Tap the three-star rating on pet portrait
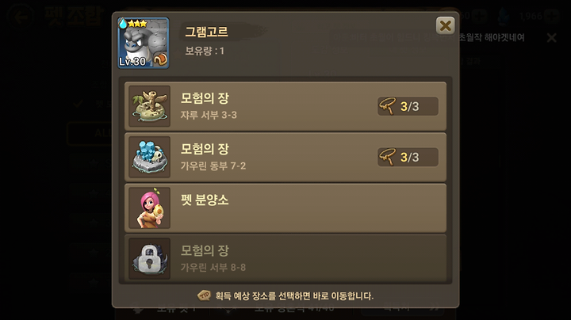The image size is (571, 320). pyautogui.click(x=138, y=24)
